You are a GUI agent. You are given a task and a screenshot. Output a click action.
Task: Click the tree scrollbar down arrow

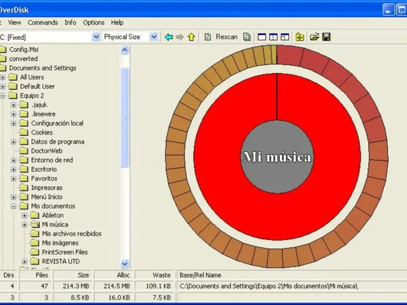125,263
